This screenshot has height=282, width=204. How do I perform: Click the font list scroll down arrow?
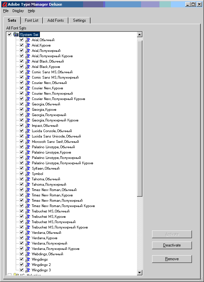[140, 273]
